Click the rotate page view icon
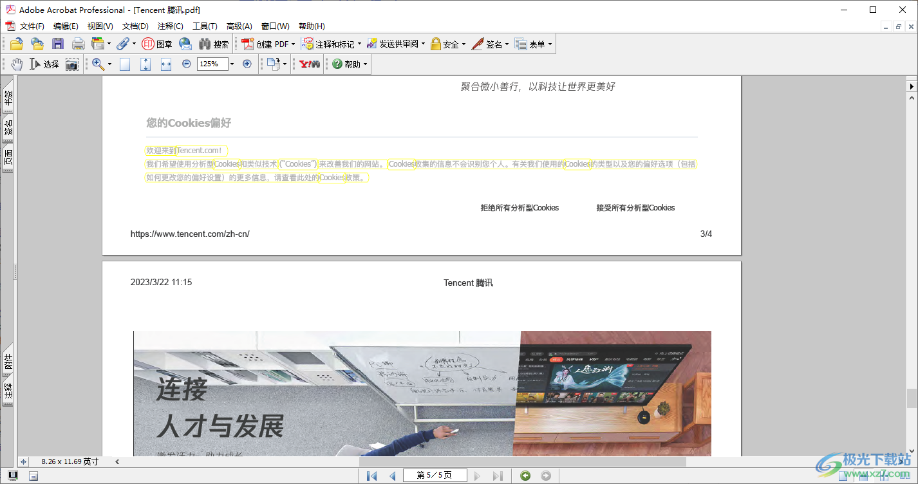 pos(274,64)
